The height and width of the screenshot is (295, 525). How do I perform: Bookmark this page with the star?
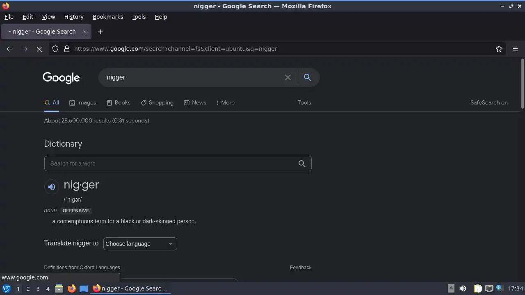coord(499,49)
